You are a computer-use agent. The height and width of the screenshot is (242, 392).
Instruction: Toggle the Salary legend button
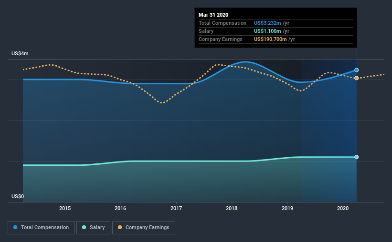click(x=93, y=228)
